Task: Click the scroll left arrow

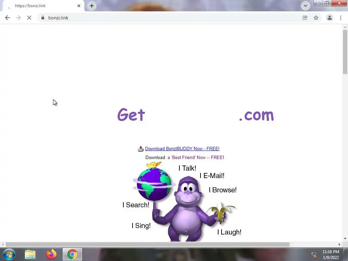Action: point(2,244)
